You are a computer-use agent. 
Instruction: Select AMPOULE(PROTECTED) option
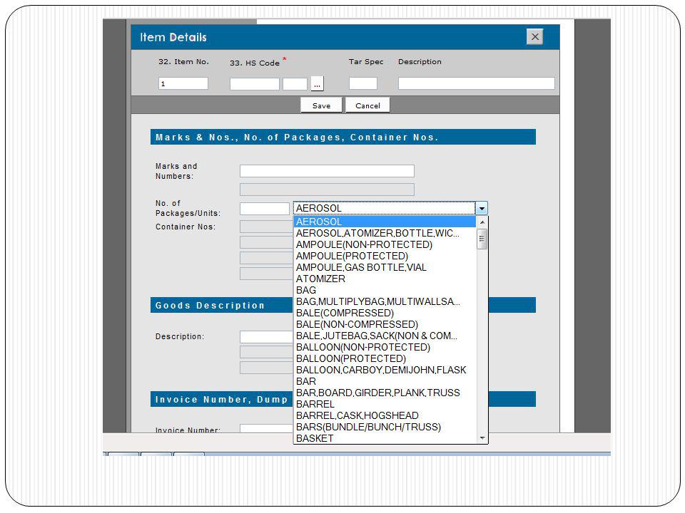click(x=385, y=256)
